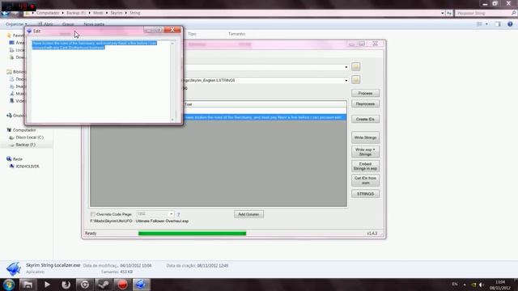Click Abrir in the Explorer toolbar

click(46, 24)
